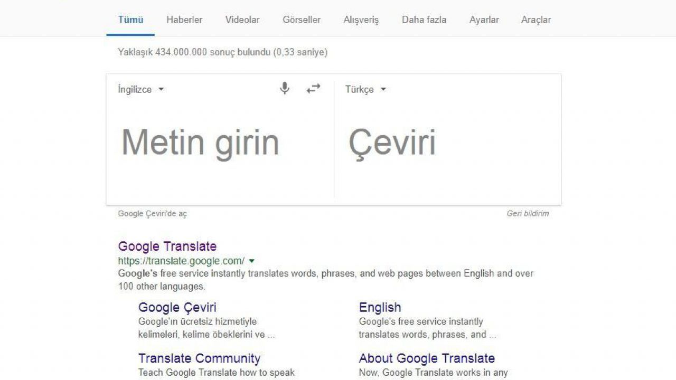
Task: Swap languages with the double-arrow icon
Action: pyautogui.click(x=314, y=89)
